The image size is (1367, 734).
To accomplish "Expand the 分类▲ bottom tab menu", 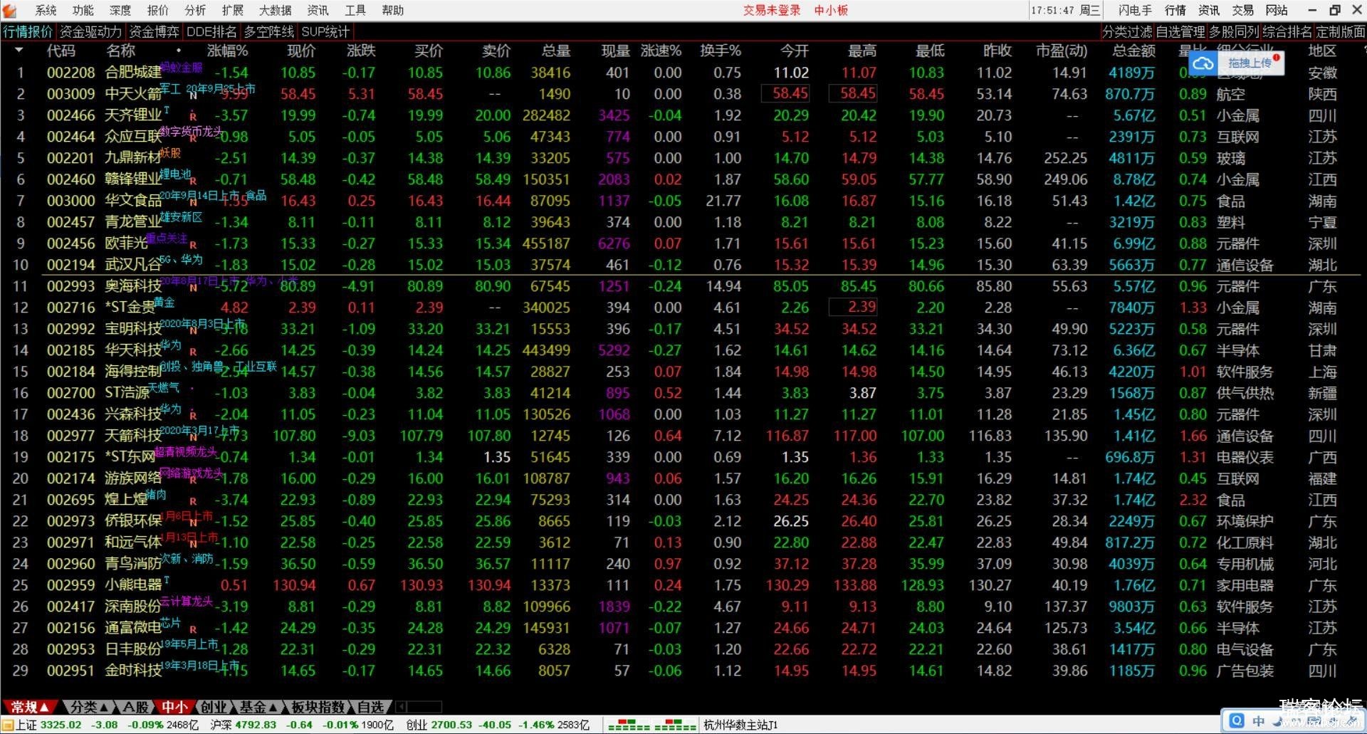I will click(x=88, y=707).
